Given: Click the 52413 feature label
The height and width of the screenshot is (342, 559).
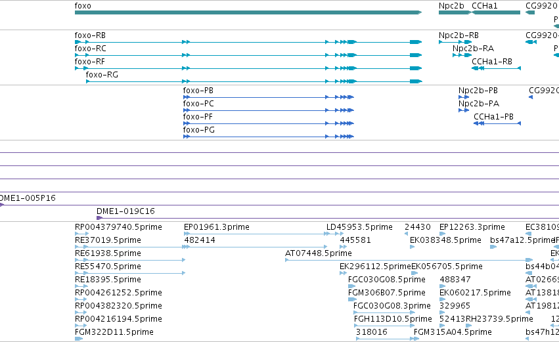Looking at the screenshot, I should point(453,319).
